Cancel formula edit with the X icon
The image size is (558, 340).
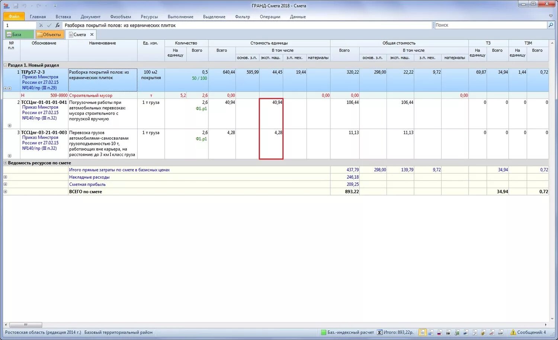pos(41,25)
